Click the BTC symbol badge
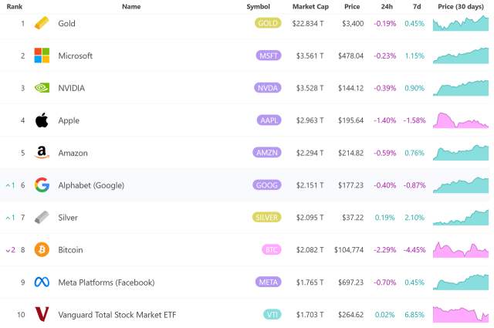 tap(272, 249)
